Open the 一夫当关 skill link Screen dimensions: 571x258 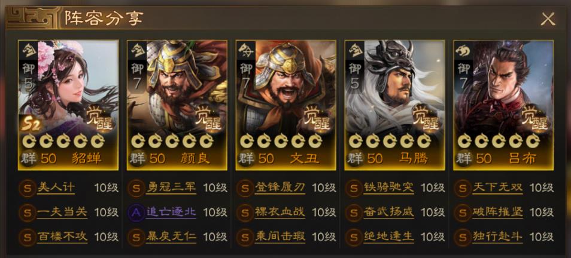click(x=62, y=212)
